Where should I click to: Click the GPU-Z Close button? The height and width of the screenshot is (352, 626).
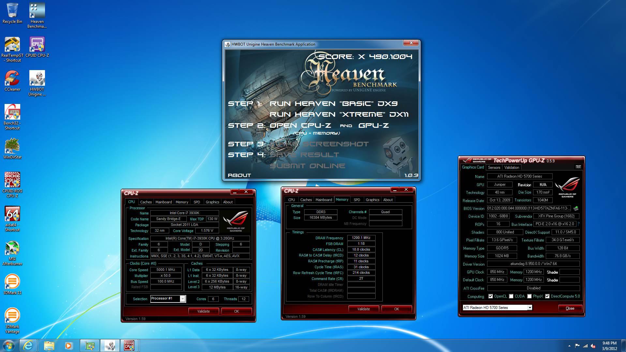pyautogui.click(x=570, y=308)
